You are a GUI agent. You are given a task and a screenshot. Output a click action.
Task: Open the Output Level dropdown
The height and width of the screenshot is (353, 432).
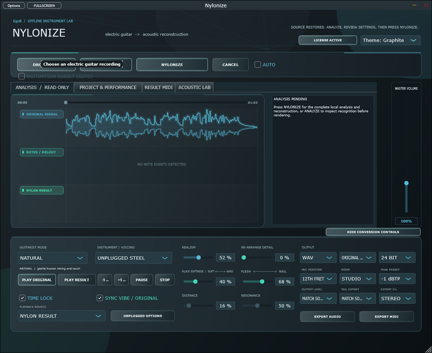[318, 298]
